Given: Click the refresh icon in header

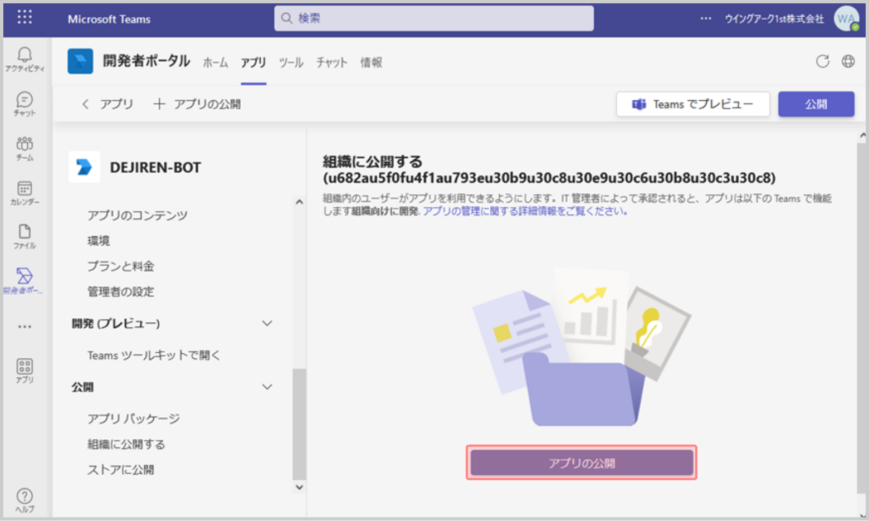Looking at the screenshot, I should point(822,61).
